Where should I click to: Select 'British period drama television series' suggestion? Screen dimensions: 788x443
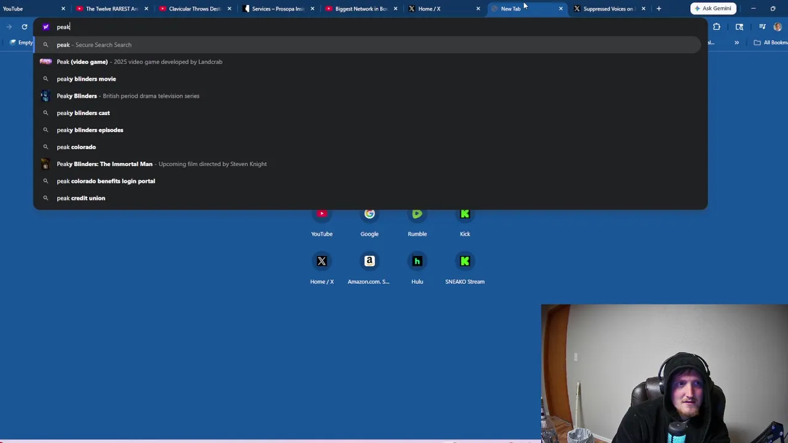151,96
